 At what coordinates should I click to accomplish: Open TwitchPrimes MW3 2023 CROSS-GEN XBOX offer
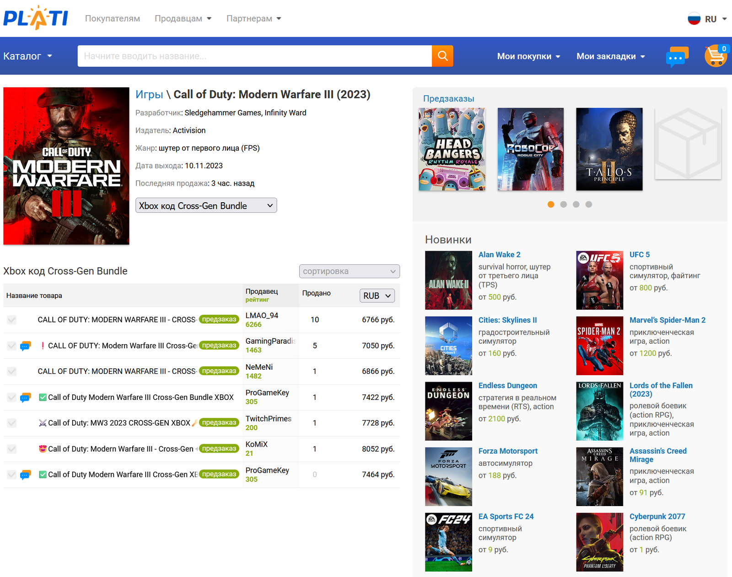pyautogui.click(x=119, y=423)
